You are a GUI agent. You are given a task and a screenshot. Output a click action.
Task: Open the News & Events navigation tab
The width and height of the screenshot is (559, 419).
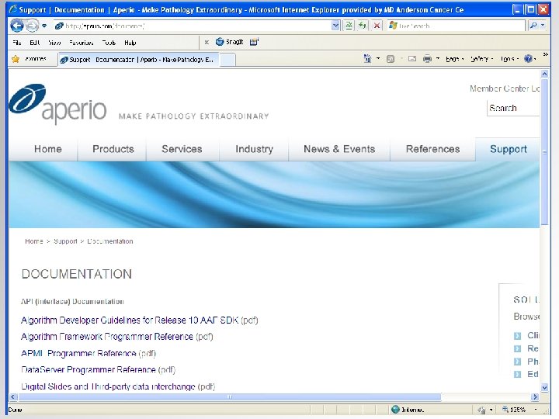339,149
